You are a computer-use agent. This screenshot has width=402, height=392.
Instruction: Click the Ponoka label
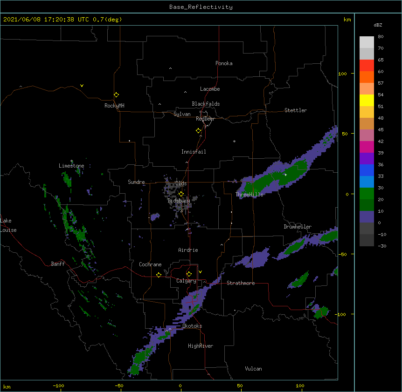[x=224, y=63]
